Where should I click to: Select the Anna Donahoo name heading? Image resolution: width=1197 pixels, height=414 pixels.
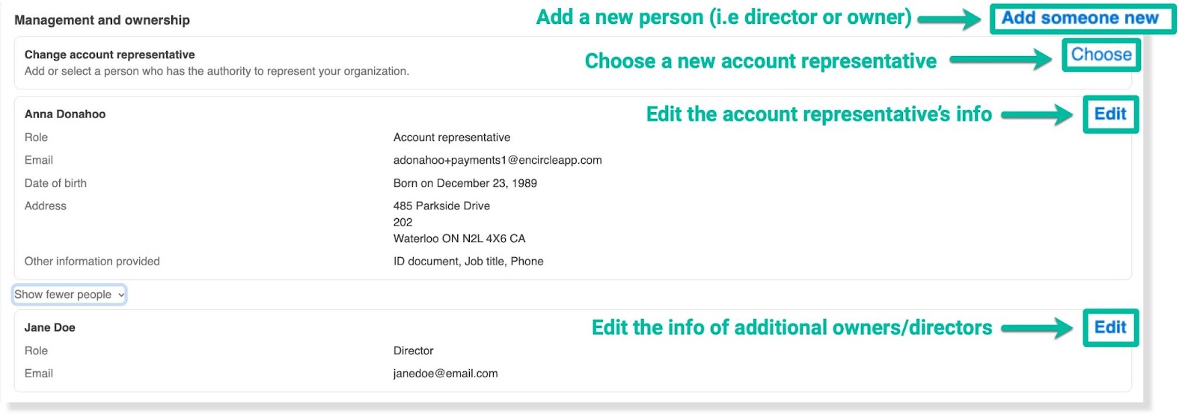pyautogui.click(x=65, y=114)
